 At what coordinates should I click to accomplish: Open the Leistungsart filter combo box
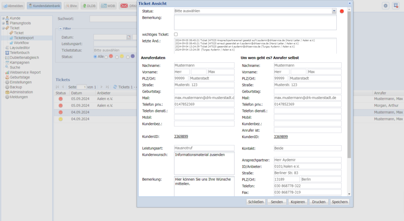[115, 44]
